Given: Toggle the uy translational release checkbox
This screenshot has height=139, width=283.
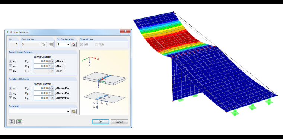Looking at the screenshot, I should point(10,66).
